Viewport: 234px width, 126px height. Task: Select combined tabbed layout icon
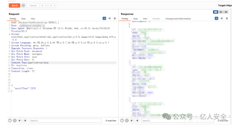[226, 12]
